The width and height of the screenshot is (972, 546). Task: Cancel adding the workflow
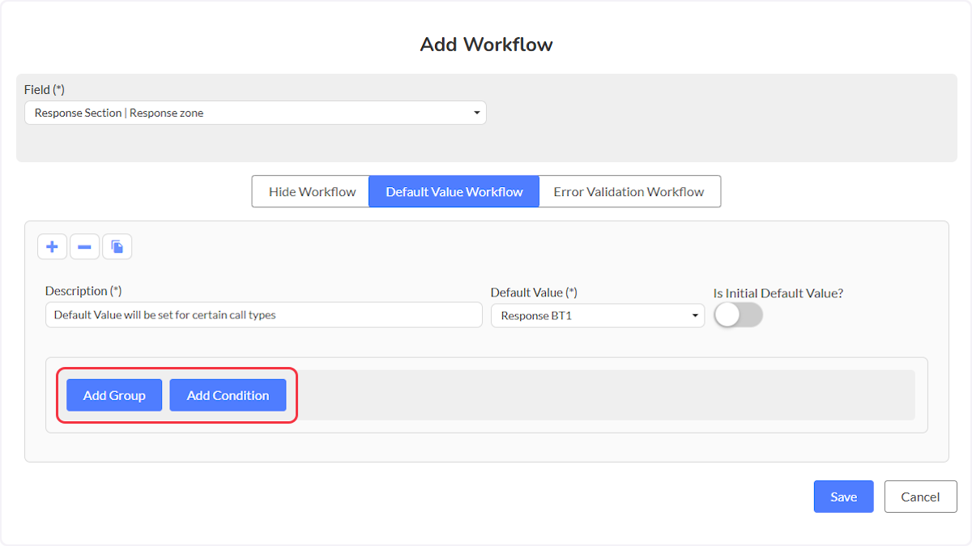(x=921, y=497)
